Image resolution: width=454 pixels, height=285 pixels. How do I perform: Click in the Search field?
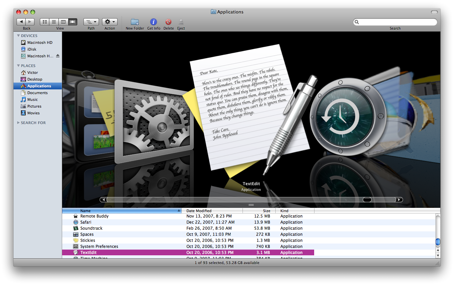point(397,22)
